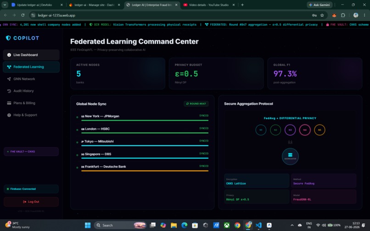Viewport: 370px width, 231px height.
Task: Click the Active Nodes value 5
Action: click(78, 74)
